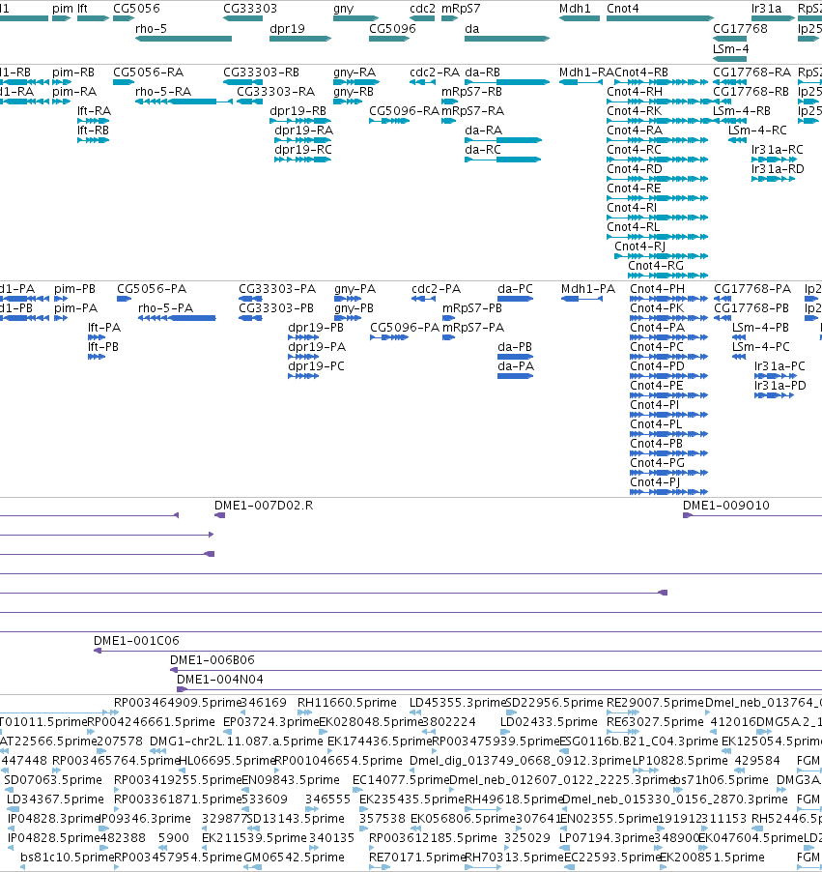The image size is (822, 872).
Task: Open EST 'LD02433.5prime'
Action: (x=549, y=722)
